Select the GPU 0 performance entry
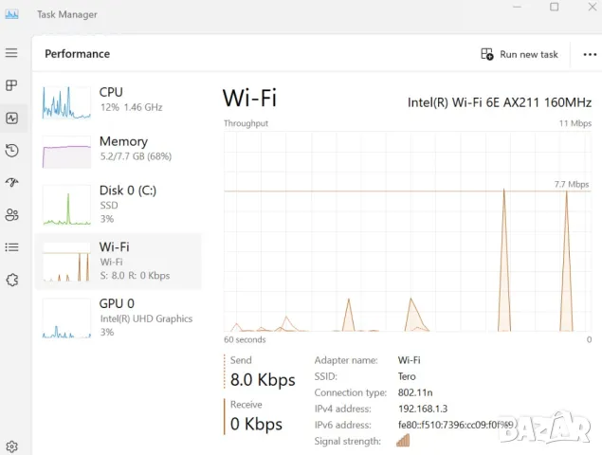 tap(118, 317)
